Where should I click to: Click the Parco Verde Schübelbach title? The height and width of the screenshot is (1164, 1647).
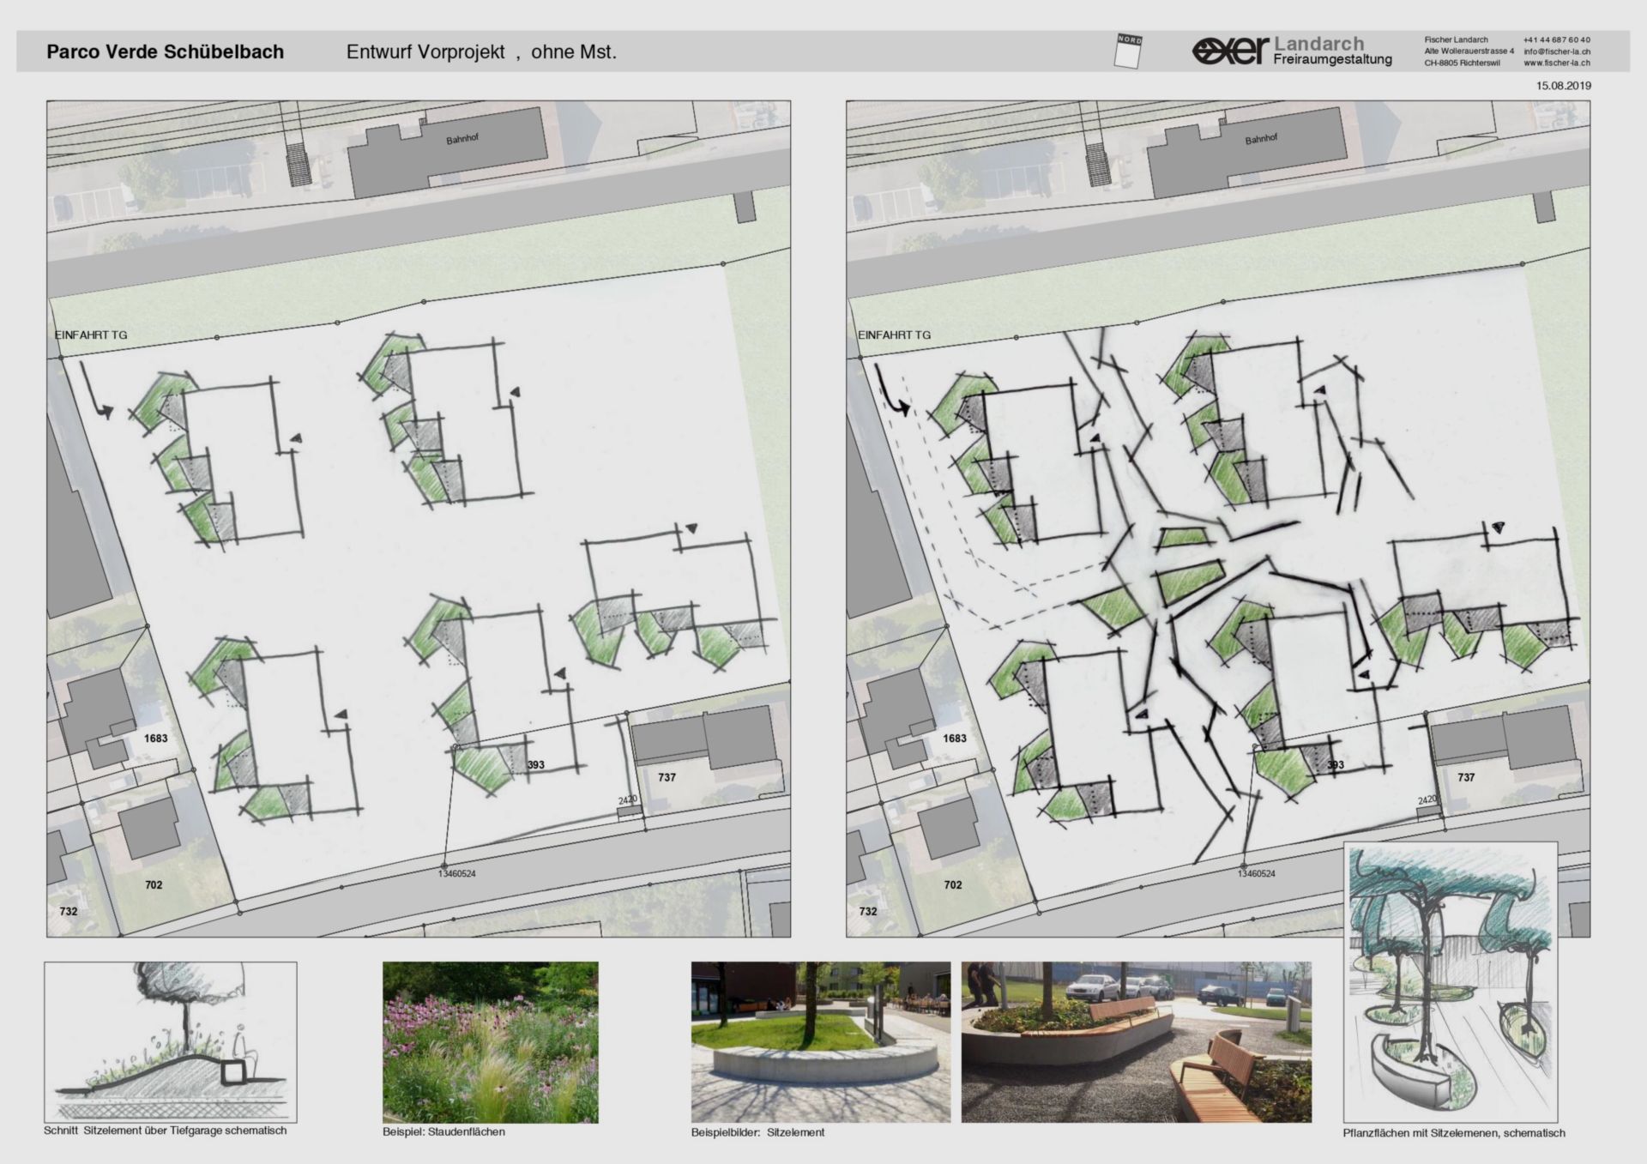165,52
